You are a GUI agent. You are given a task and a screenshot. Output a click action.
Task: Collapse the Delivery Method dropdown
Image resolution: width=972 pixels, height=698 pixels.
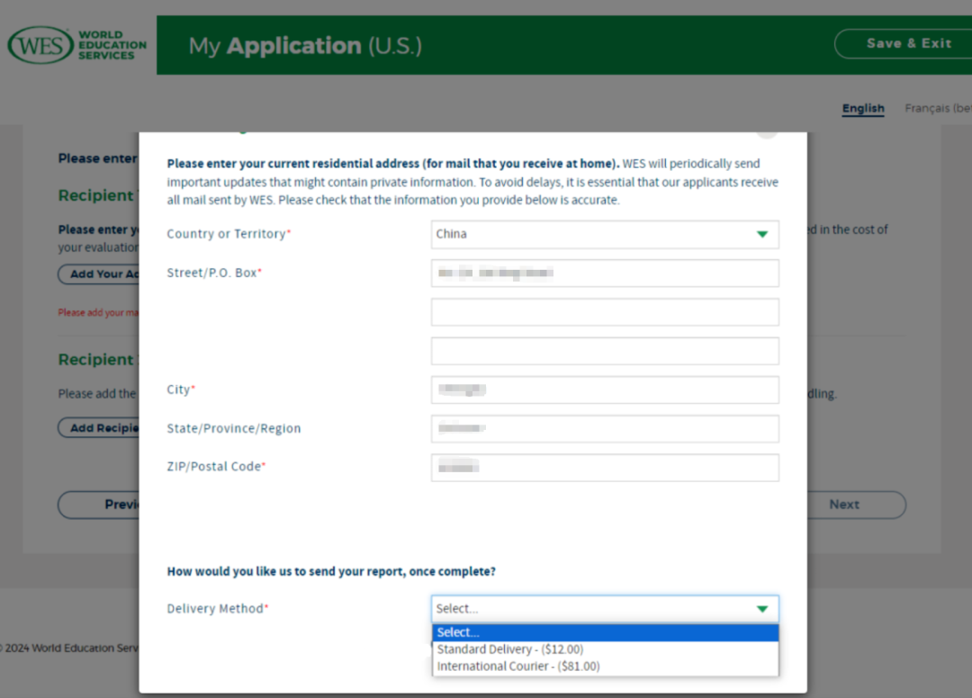tap(594, 609)
